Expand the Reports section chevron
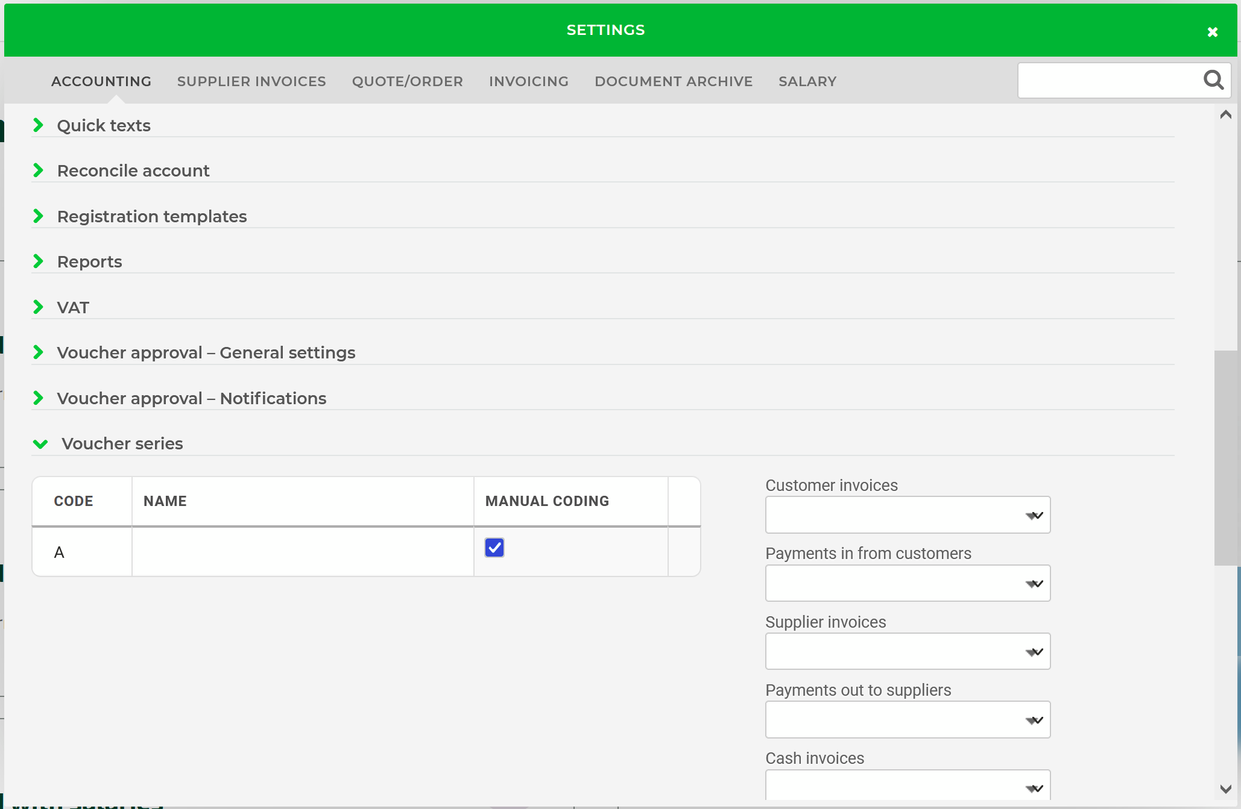 click(39, 261)
